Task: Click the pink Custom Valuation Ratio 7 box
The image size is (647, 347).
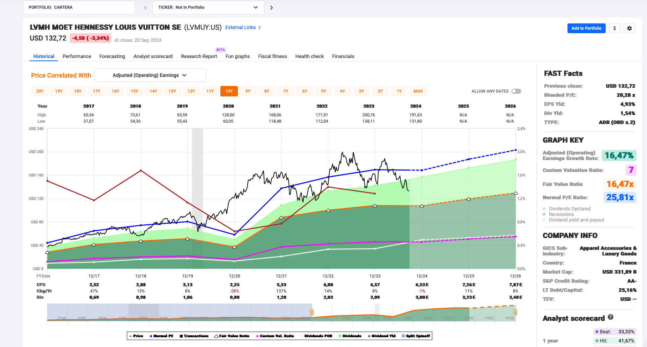Action: (x=631, y=170)
